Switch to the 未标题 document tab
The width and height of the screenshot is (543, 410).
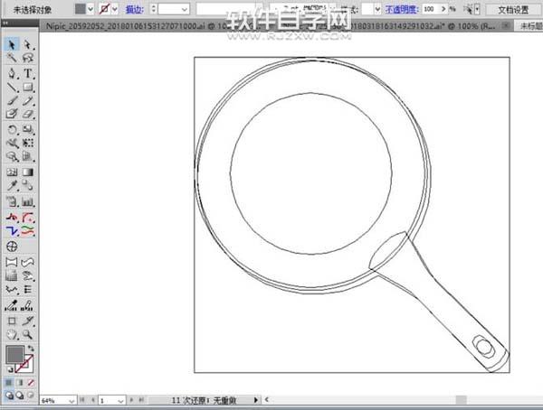(x=530, y=26)
